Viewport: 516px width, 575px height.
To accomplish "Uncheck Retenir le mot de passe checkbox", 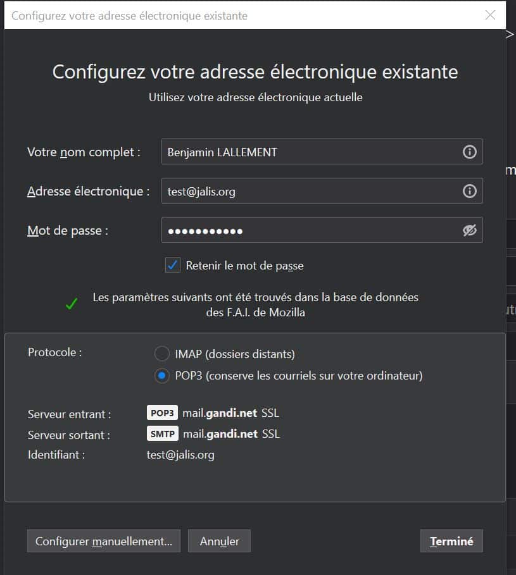I will point(173,266).
